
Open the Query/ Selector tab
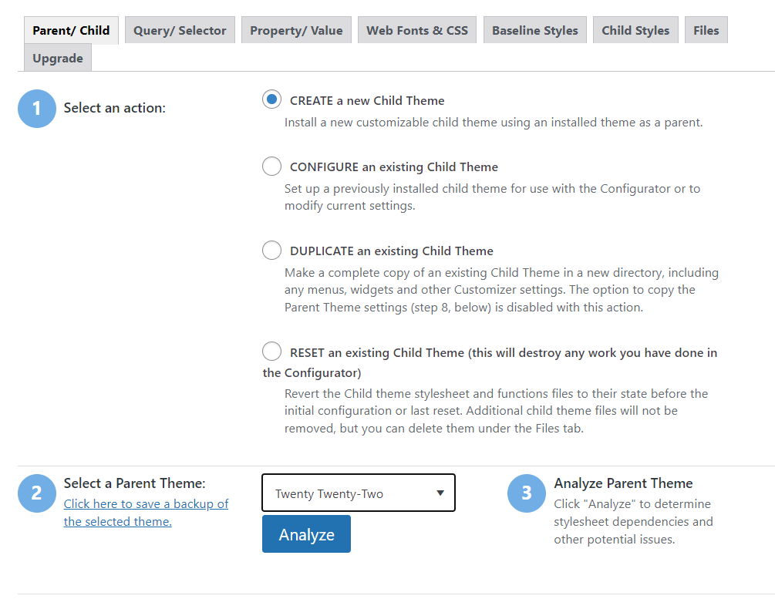180,31
